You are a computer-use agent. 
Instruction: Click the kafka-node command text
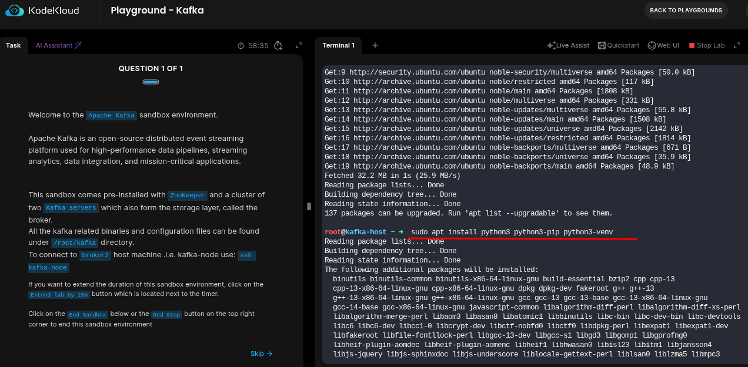click(49, 268)
